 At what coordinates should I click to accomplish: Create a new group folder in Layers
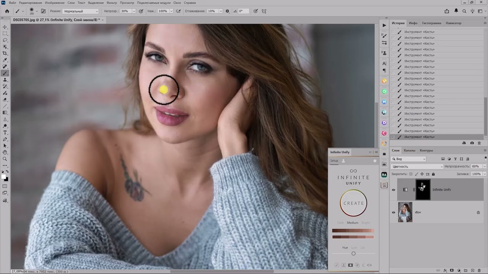click(x=466, y=271)
